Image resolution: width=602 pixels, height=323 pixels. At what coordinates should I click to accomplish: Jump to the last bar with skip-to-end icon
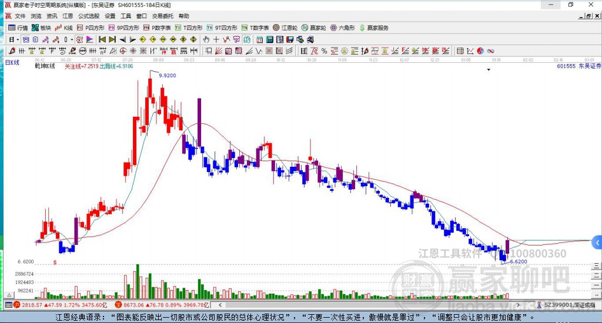point(112,39)
